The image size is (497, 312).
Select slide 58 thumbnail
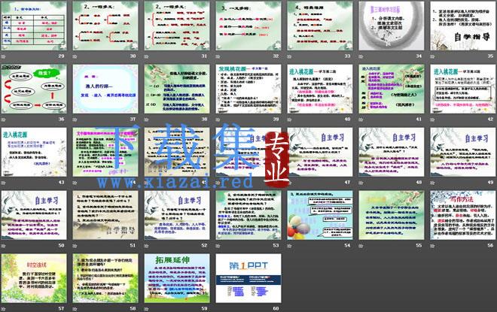tap(105, 278)
